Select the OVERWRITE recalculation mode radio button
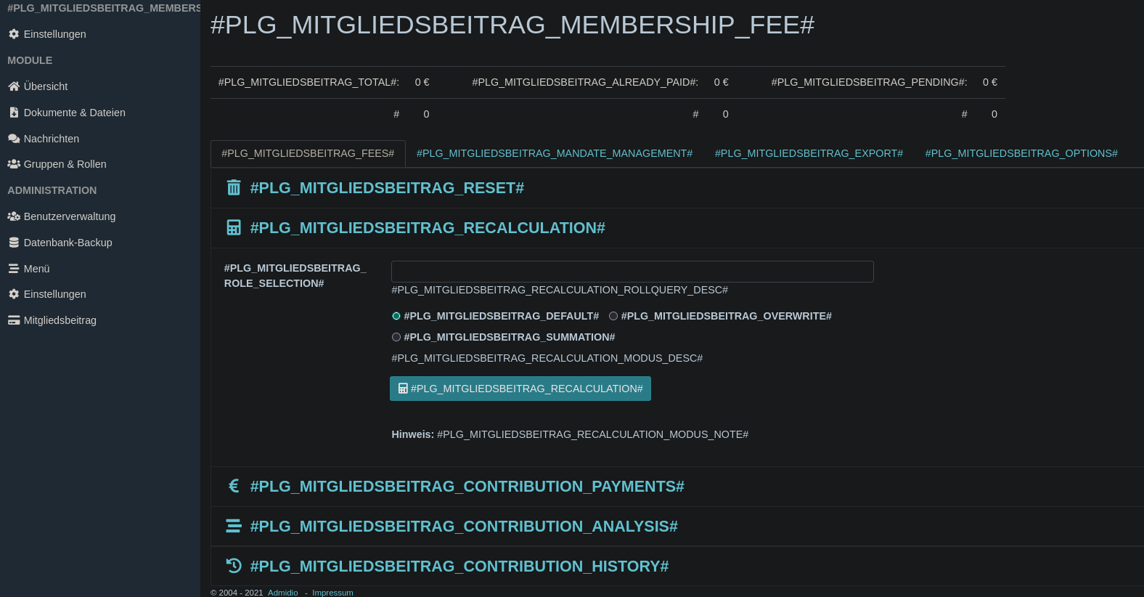The width and height of the screenshot is (1144, 597). click(x=613, y=316)
